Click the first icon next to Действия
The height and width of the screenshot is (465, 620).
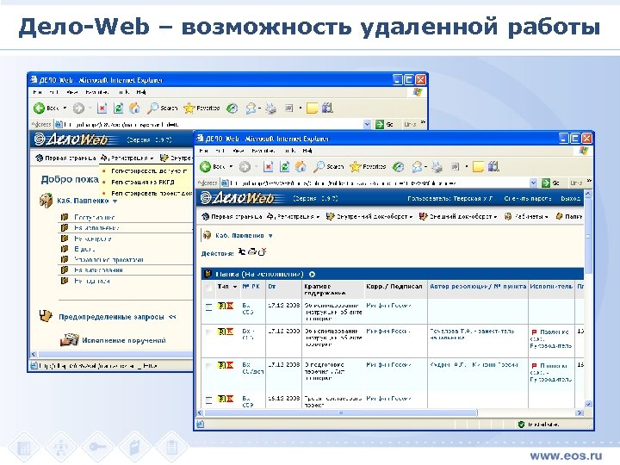click(242, 251)
